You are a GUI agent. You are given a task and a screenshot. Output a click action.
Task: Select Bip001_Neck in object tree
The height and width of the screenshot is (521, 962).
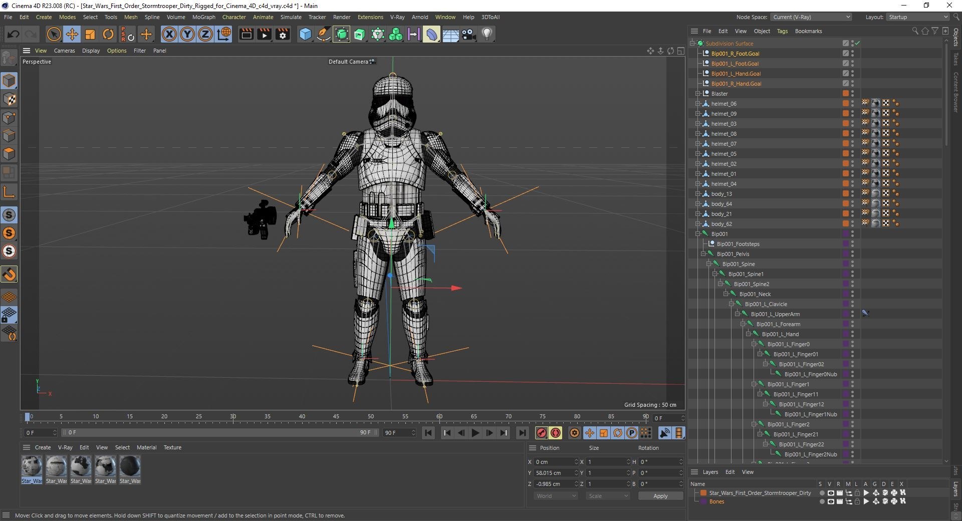coord(755,294)
